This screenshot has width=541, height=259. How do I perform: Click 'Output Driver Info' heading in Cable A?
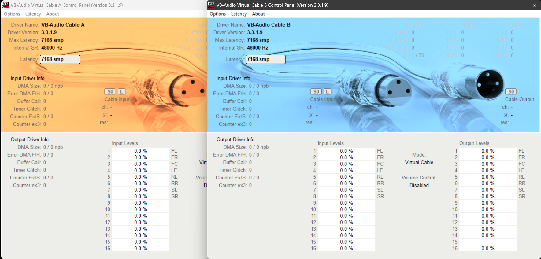[30, 139]
